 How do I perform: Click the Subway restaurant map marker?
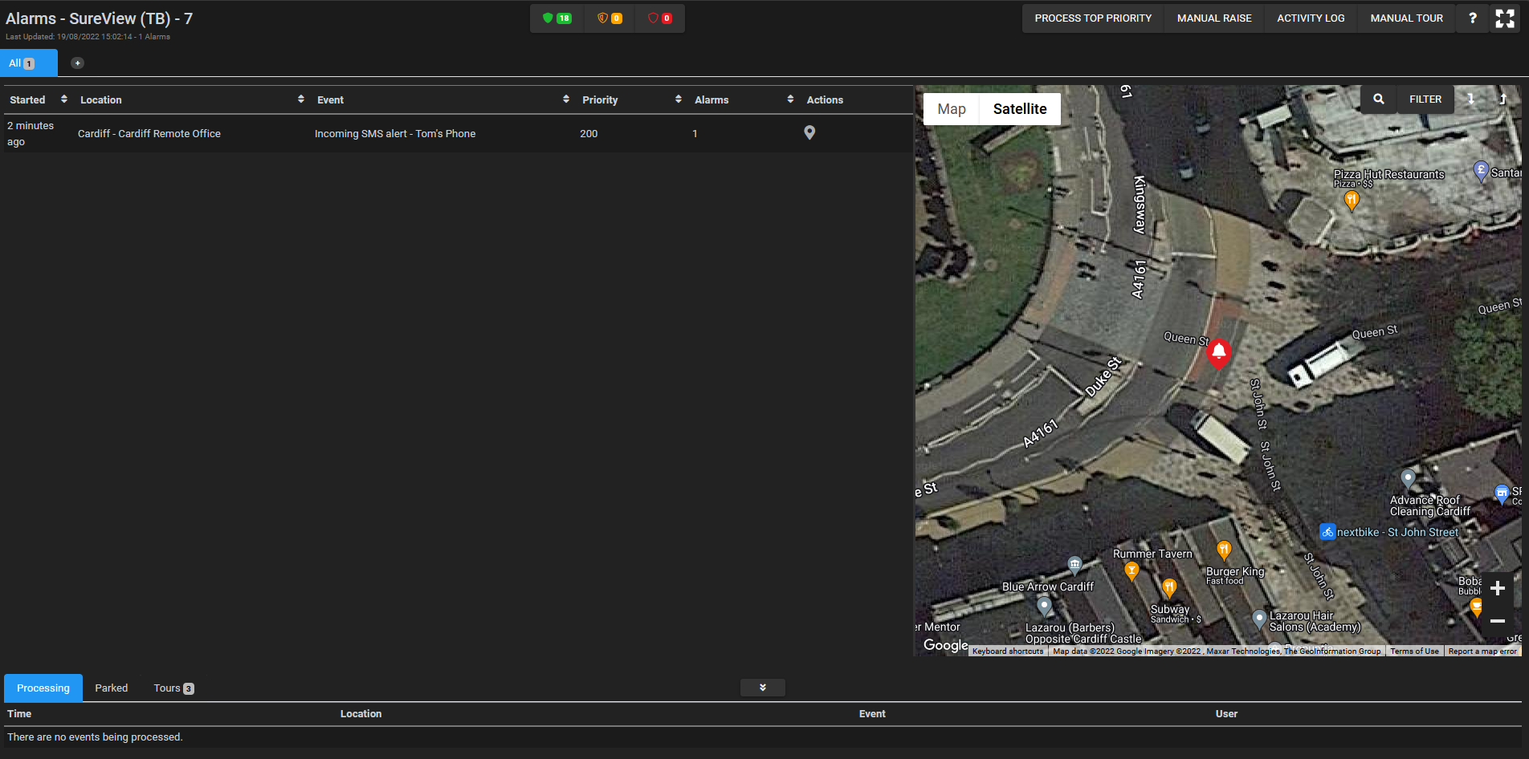coord(1169,589)
